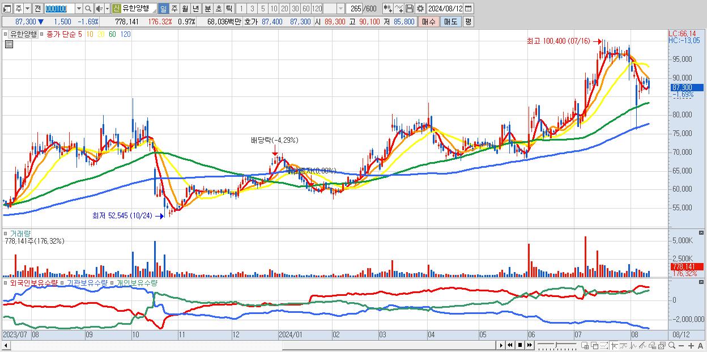Screen dimensions: 707x352
Task: Click the moving average icon in bottom toolbar
Action: (624, 345)
